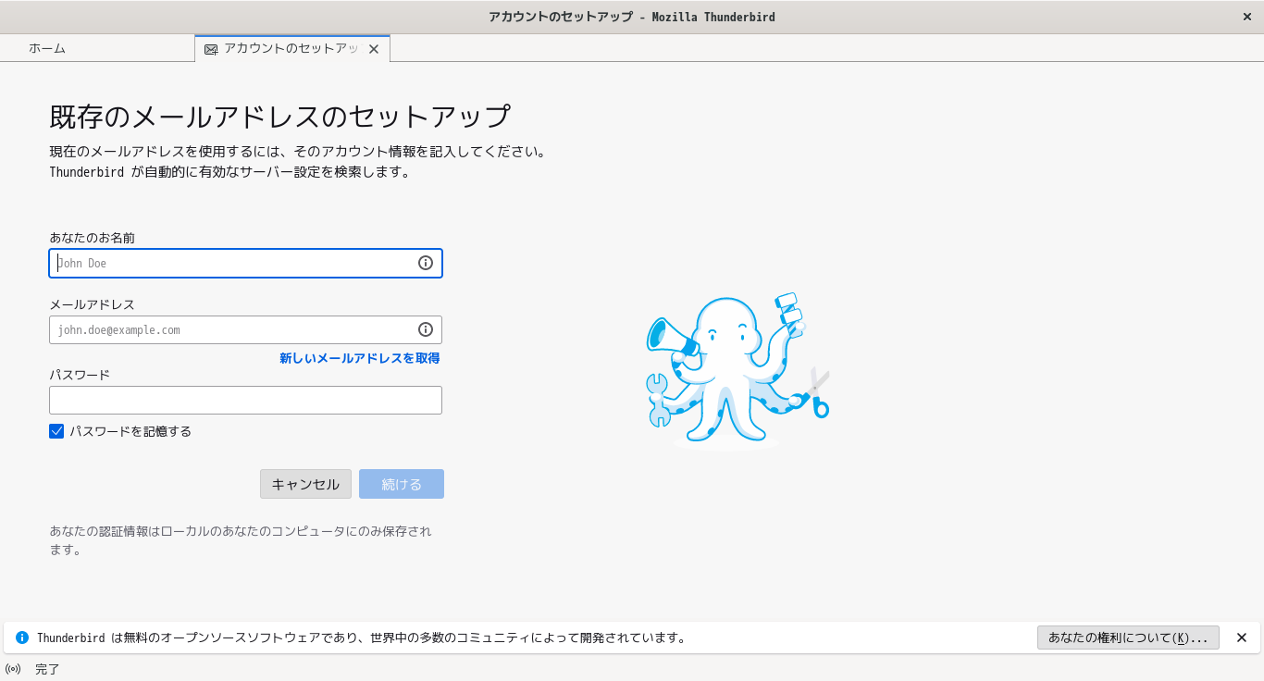The image size is (1264, 681).
Task: Click the blue info icon in the notification bar
Action: click(22, 638)
